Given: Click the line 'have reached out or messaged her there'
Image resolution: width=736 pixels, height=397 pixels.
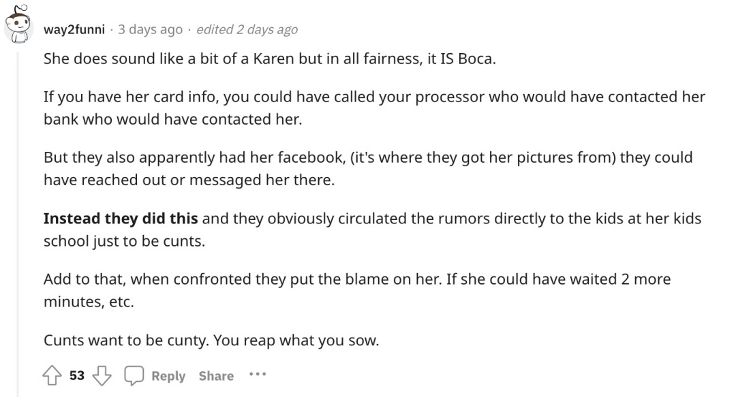Looking at the screenshot, I should click(189, 180).
